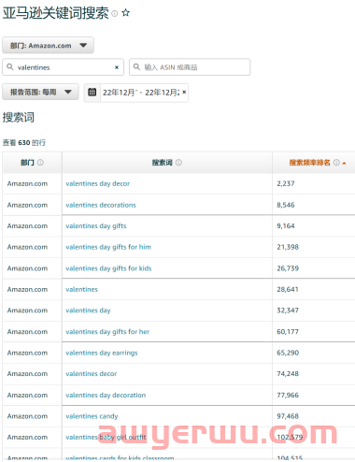This screenshot has width=355, height=462.
Task: Focus the valentines keyword search box
Action: (x=63, y=67)
